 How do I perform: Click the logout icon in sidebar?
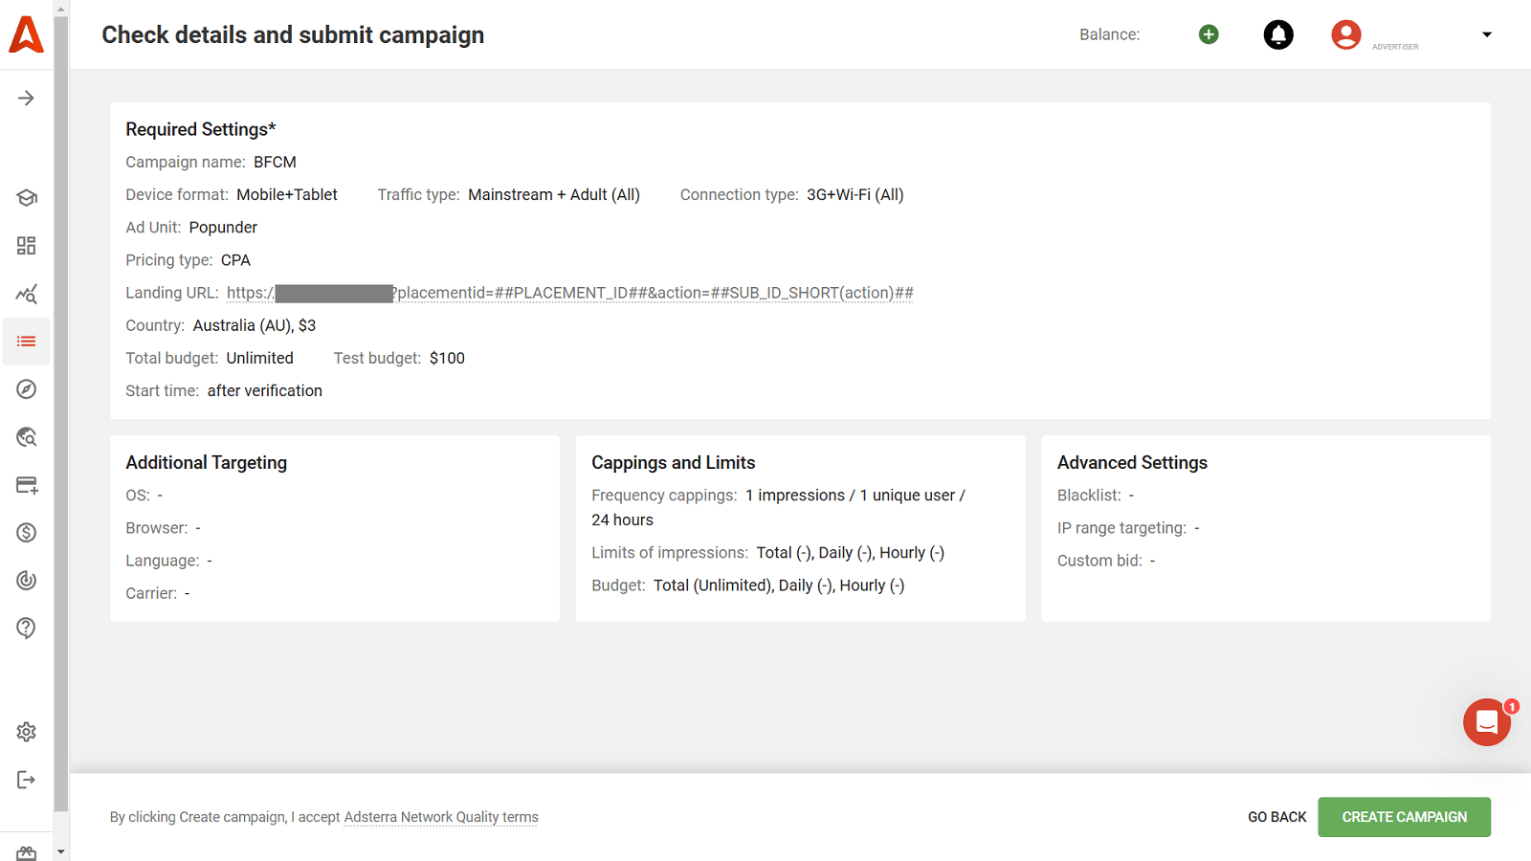[x=26, y=780]
